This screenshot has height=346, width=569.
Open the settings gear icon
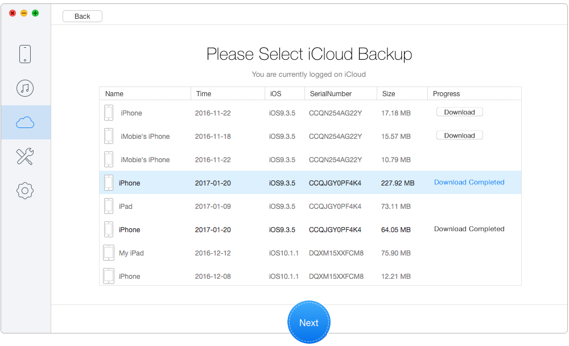coord(24,191)
